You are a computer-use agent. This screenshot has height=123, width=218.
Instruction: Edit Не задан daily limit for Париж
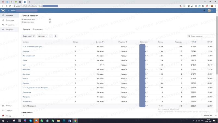point(100,60)
